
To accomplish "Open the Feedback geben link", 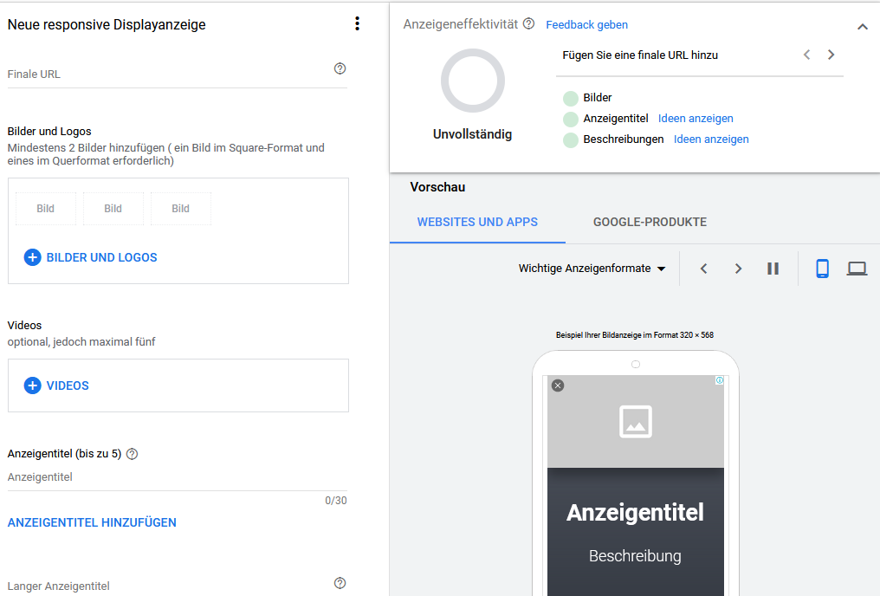I will (x=586, y=25).
